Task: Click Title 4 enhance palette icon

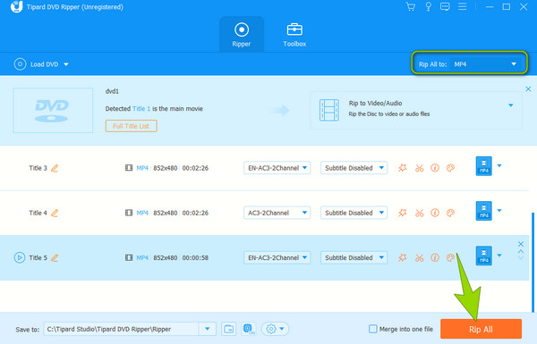Action: [x=451, y=213]
